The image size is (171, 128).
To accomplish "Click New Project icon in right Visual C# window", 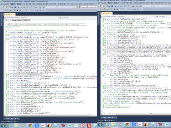I will point(100,6).
